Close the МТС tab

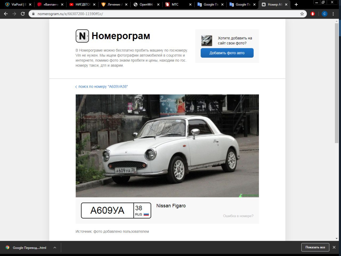pos(190,5)
